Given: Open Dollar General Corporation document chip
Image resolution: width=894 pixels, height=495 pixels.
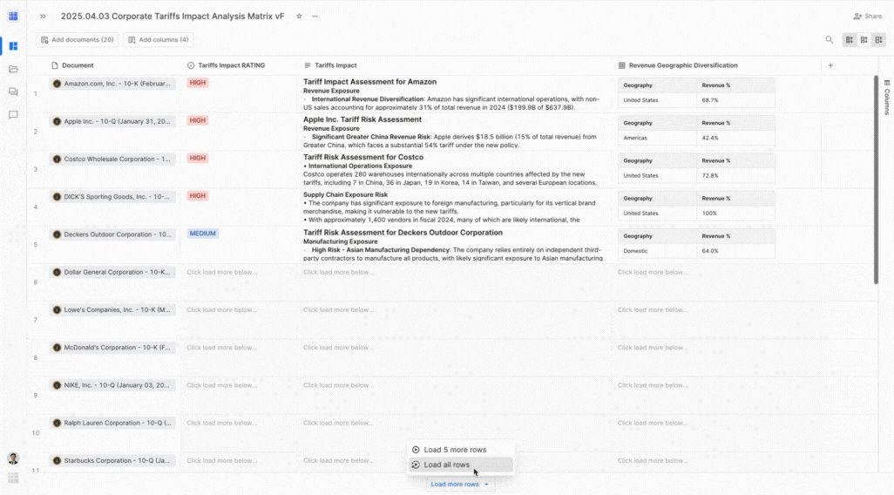Looking at the screenshot, I should (112, 272).
